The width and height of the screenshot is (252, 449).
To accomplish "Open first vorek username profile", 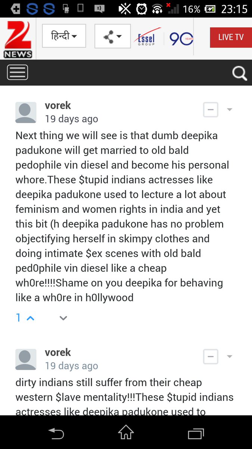I will pyautogui.click(x=57, y=106).
